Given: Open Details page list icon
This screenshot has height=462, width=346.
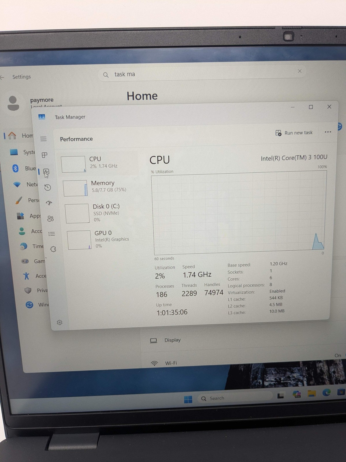Looking at the screenshot, I should [x=52, y=234].
